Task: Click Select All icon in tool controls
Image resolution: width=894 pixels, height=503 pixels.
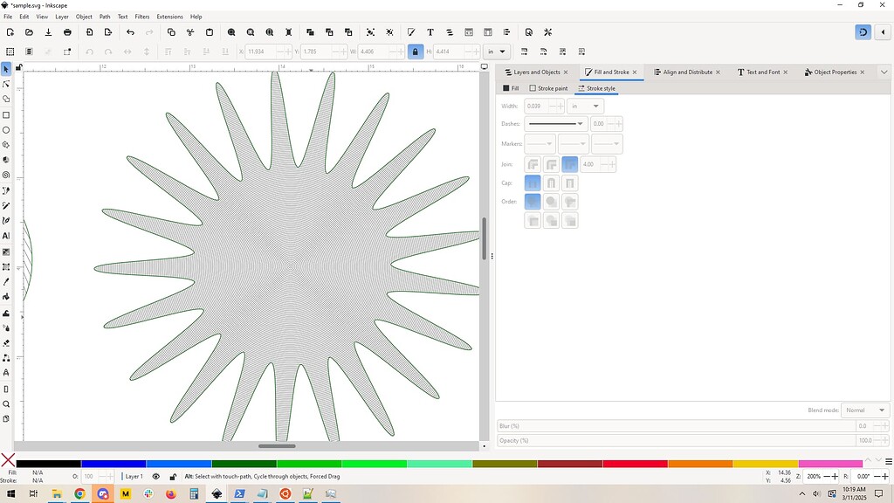Action: (x=10, y=52)
